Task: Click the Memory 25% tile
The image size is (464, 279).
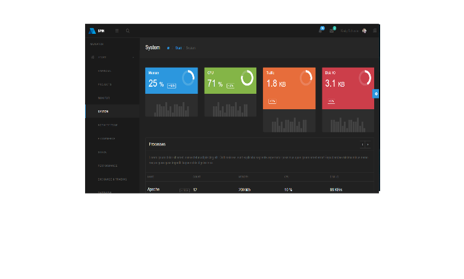Action: pos(171,83)
